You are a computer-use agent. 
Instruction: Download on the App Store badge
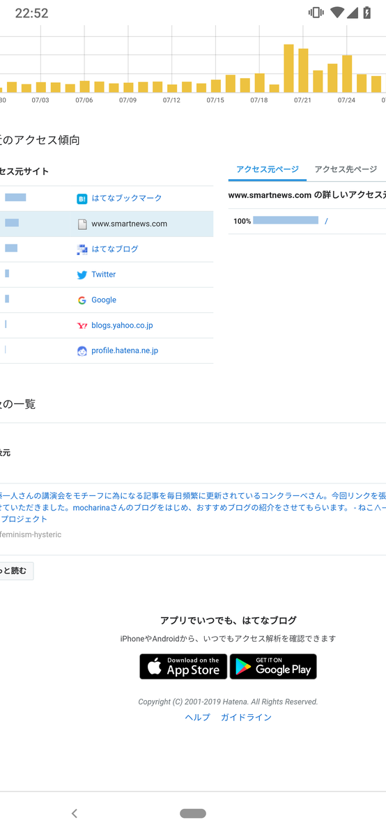(183, 667)
